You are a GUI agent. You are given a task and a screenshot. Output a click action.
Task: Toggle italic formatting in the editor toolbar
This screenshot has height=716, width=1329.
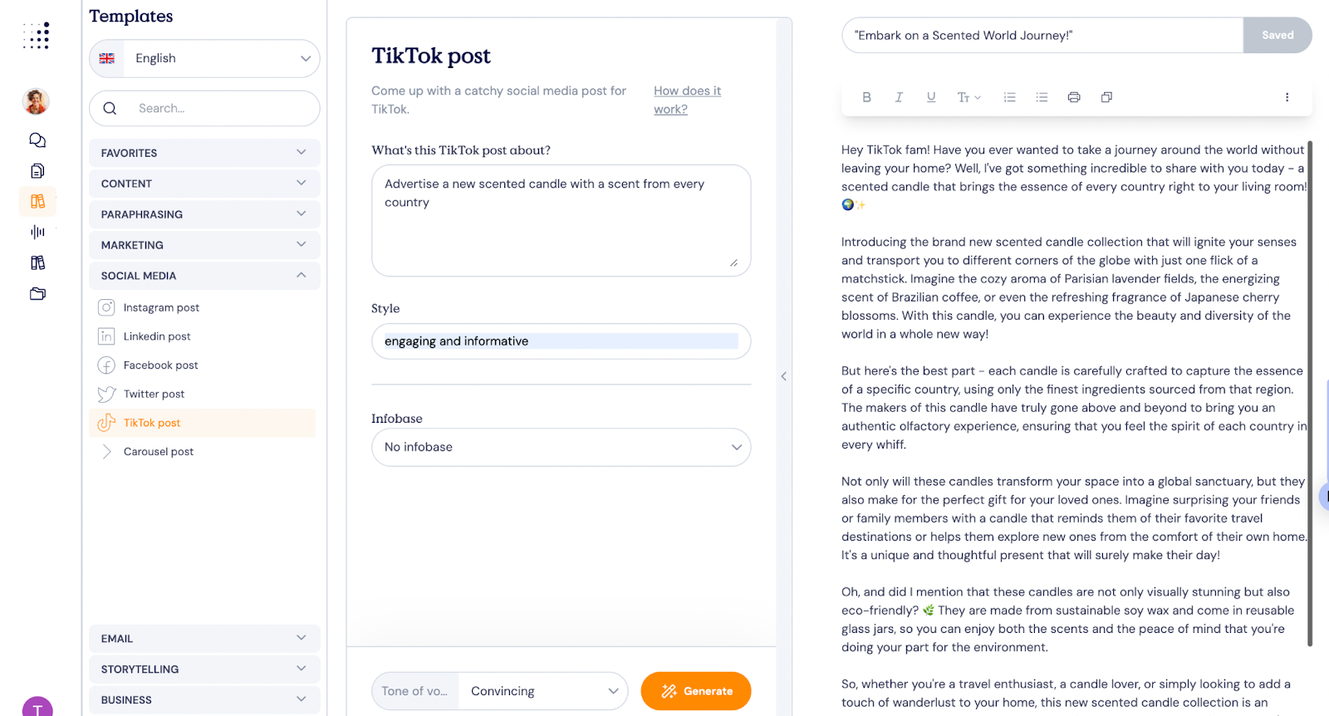pyautogui.click(x=898, y=96)
